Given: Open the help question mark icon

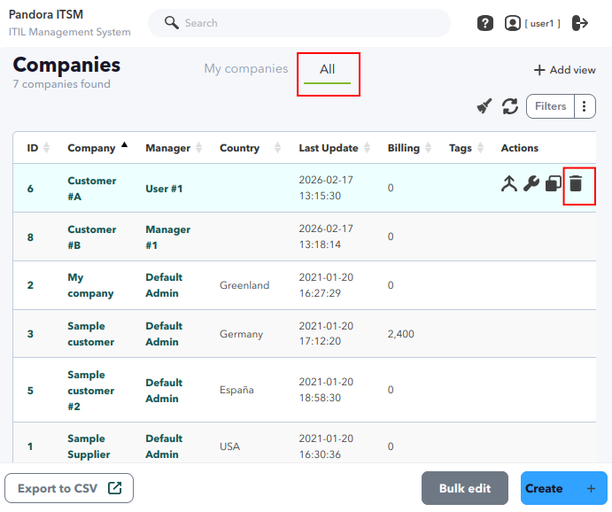Looking at the screenshot, I should [485, 23].
